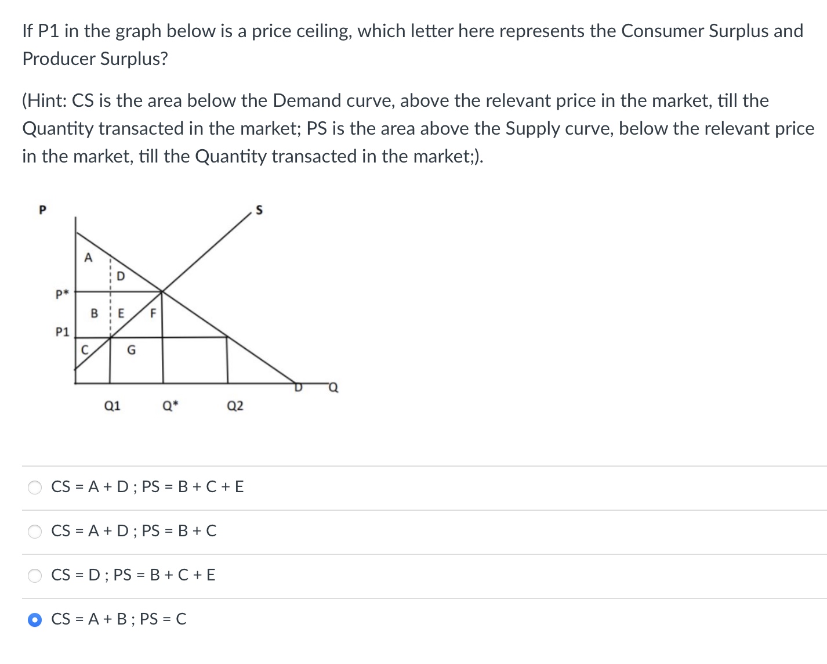Click region G in the graph
Screen dimensions: 827x664
click(131, 350)
